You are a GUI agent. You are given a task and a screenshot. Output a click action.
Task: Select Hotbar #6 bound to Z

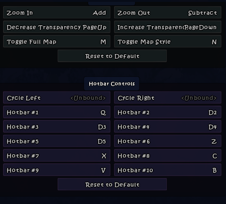(167, 141)
